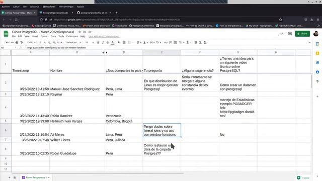Format cell as percent

point(45,42)
